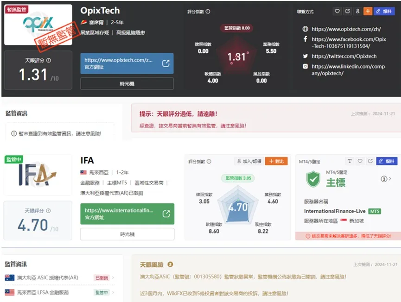Click the green shield 主標 icon
The image size is (401, 302).
point(313,179)
